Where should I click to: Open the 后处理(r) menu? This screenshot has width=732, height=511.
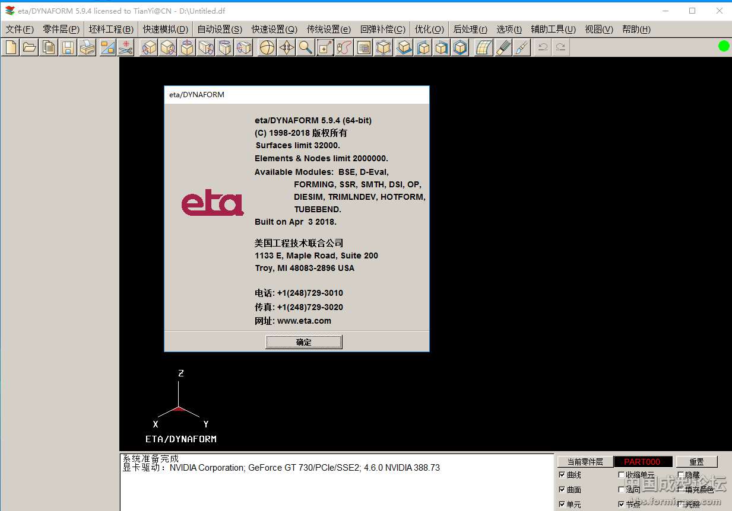point(470,29)
